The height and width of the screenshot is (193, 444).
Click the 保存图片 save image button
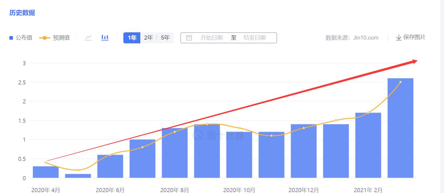(x=411, y=38)
